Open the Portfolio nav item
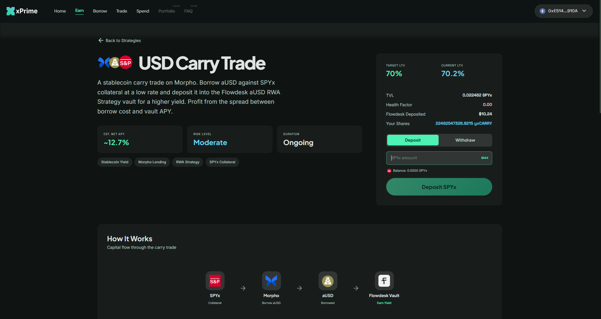Screen dimensions: 601x319 [167, 11]
